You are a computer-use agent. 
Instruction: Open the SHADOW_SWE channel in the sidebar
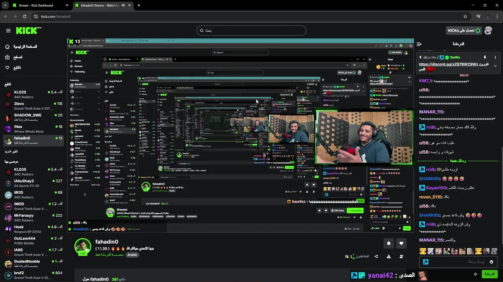(33, 117)
